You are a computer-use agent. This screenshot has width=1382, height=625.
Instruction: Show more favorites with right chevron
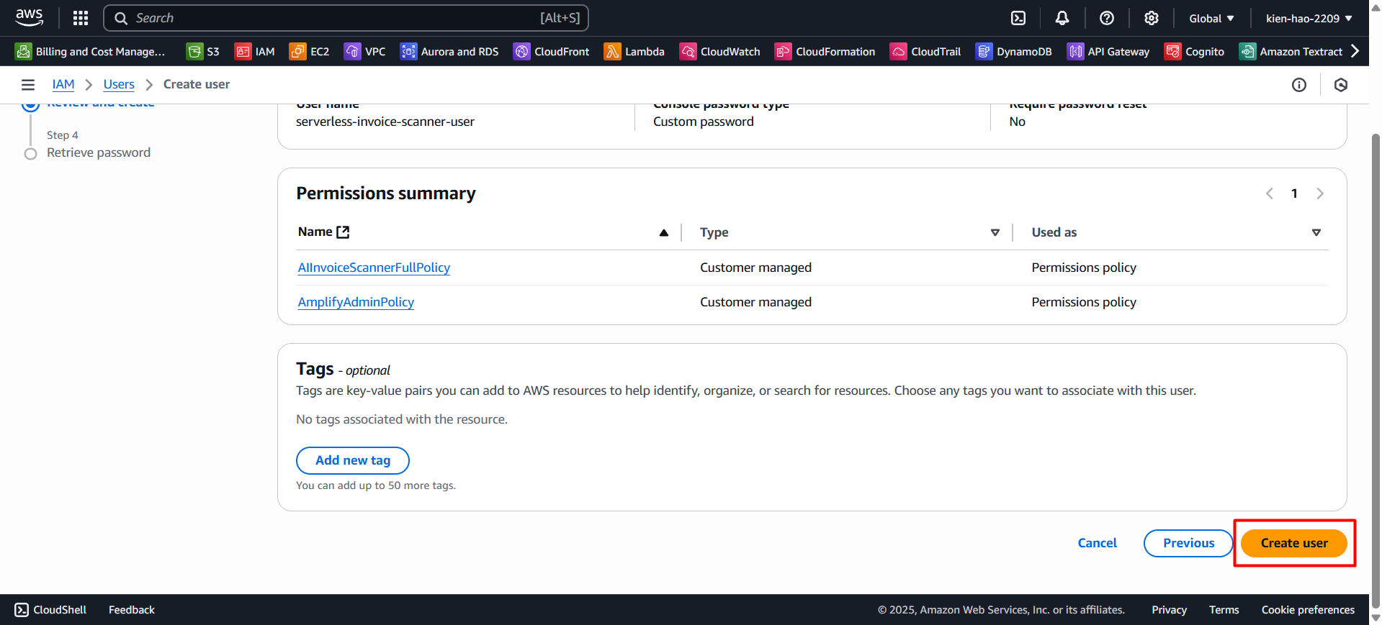[1355, 51]
